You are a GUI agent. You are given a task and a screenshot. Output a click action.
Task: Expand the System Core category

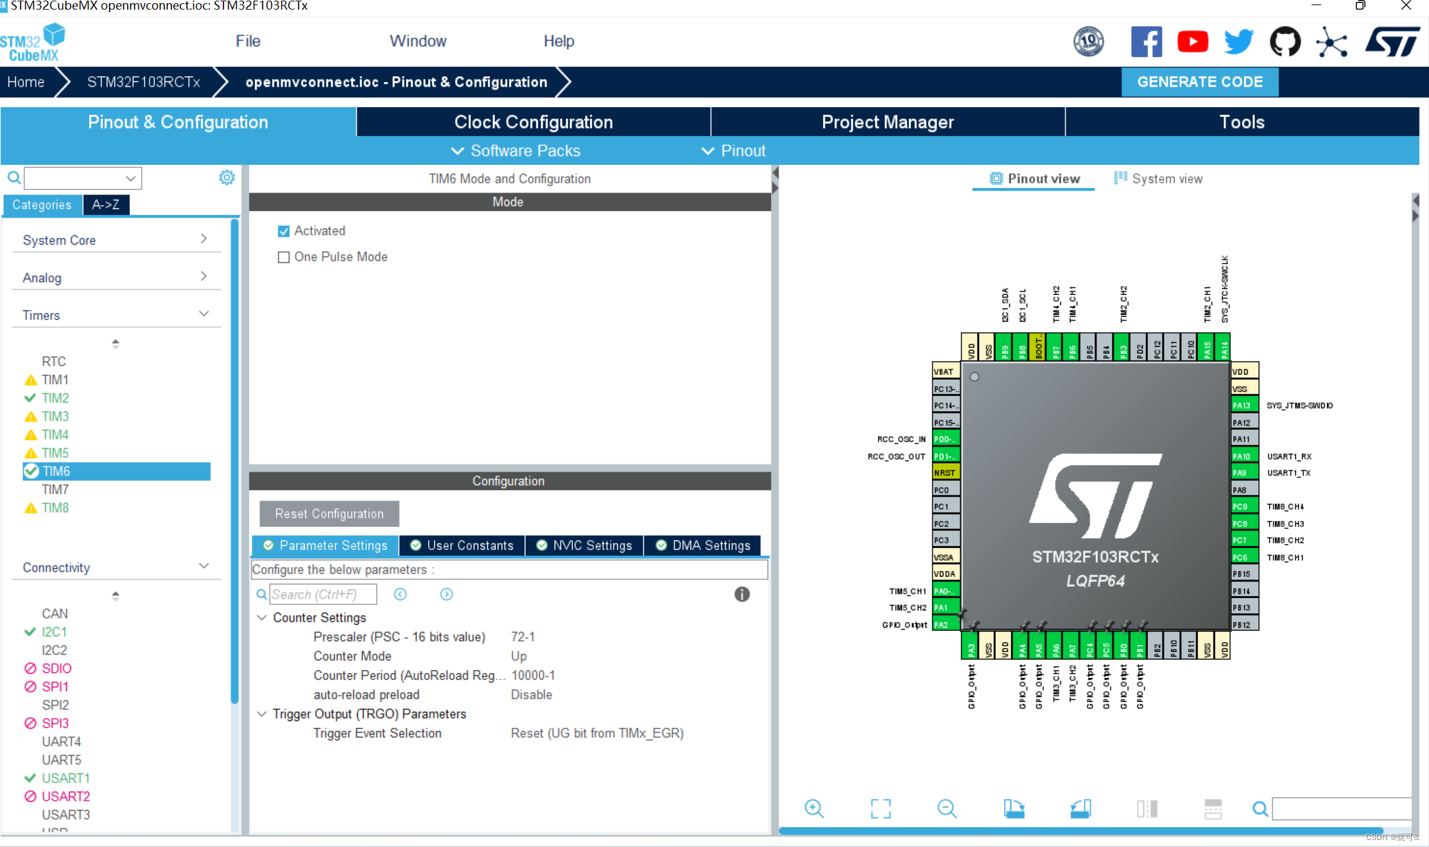[116, 240]
